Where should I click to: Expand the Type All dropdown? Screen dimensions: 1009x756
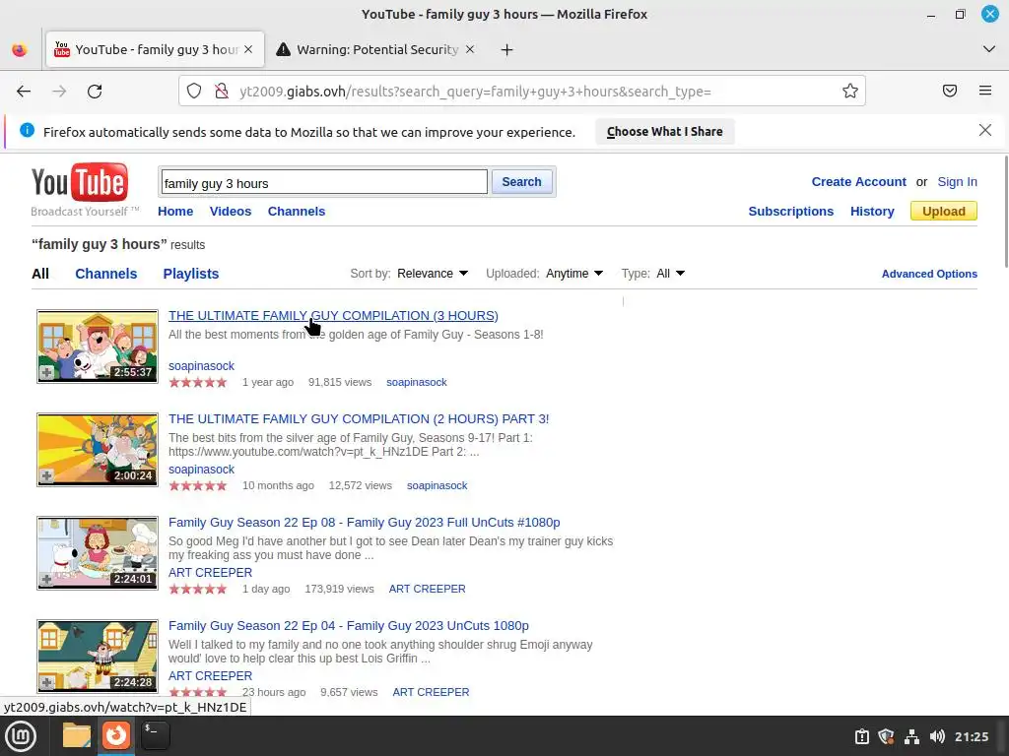click(x=670, y=274)
